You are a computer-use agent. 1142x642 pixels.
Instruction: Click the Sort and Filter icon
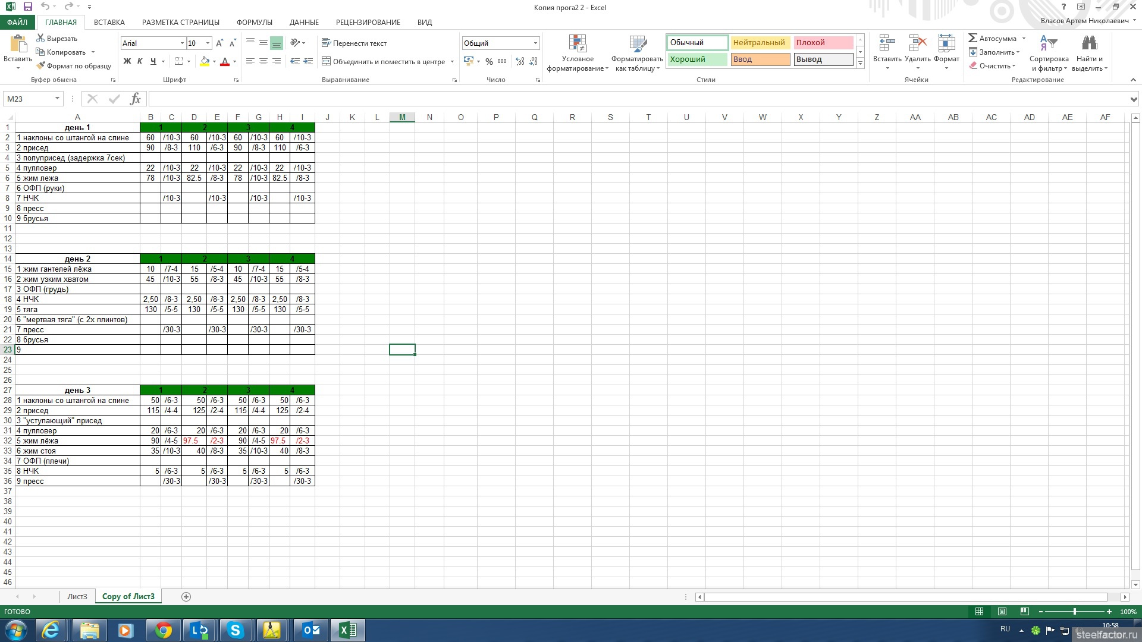coord(1048,43)
